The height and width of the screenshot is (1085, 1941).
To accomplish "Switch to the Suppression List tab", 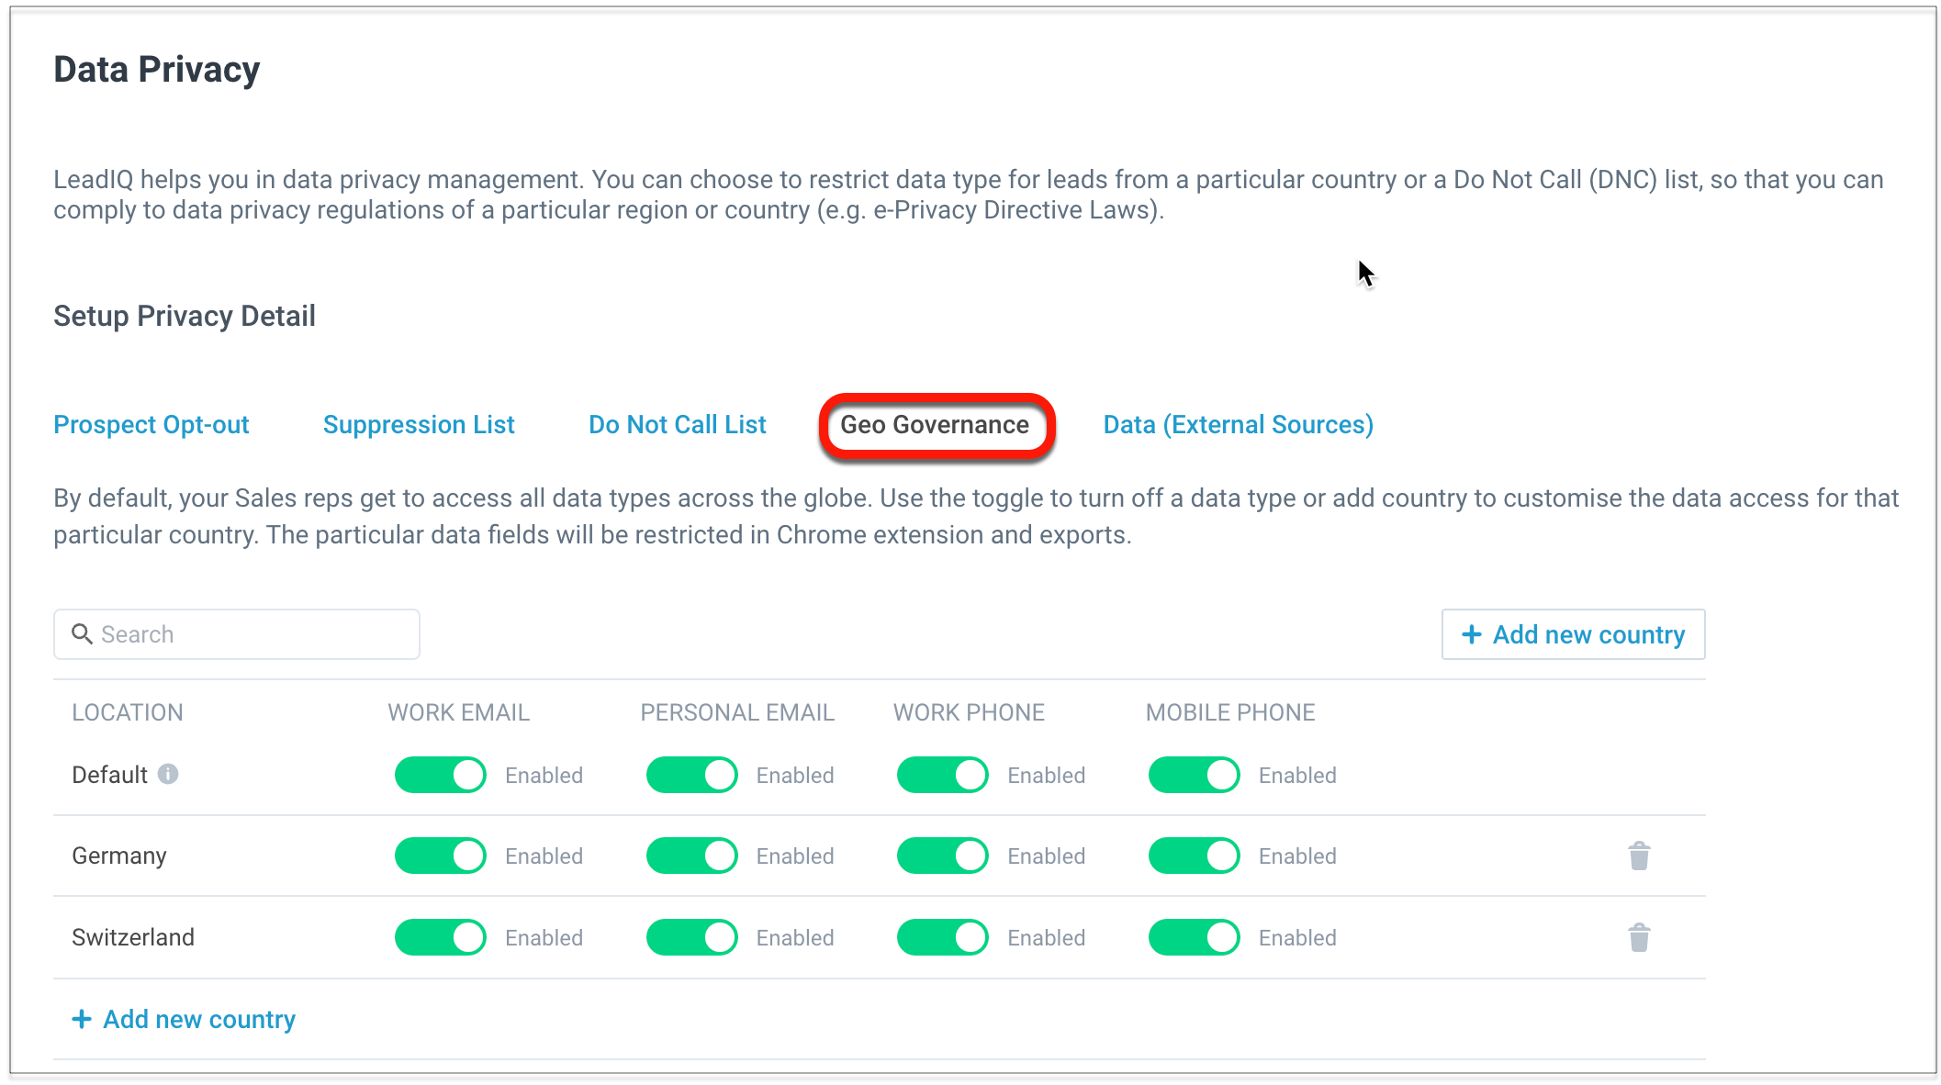I will coord(419,425).
